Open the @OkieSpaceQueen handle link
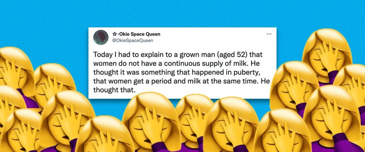This screenshot has width=365, height=152. (133, 41)
